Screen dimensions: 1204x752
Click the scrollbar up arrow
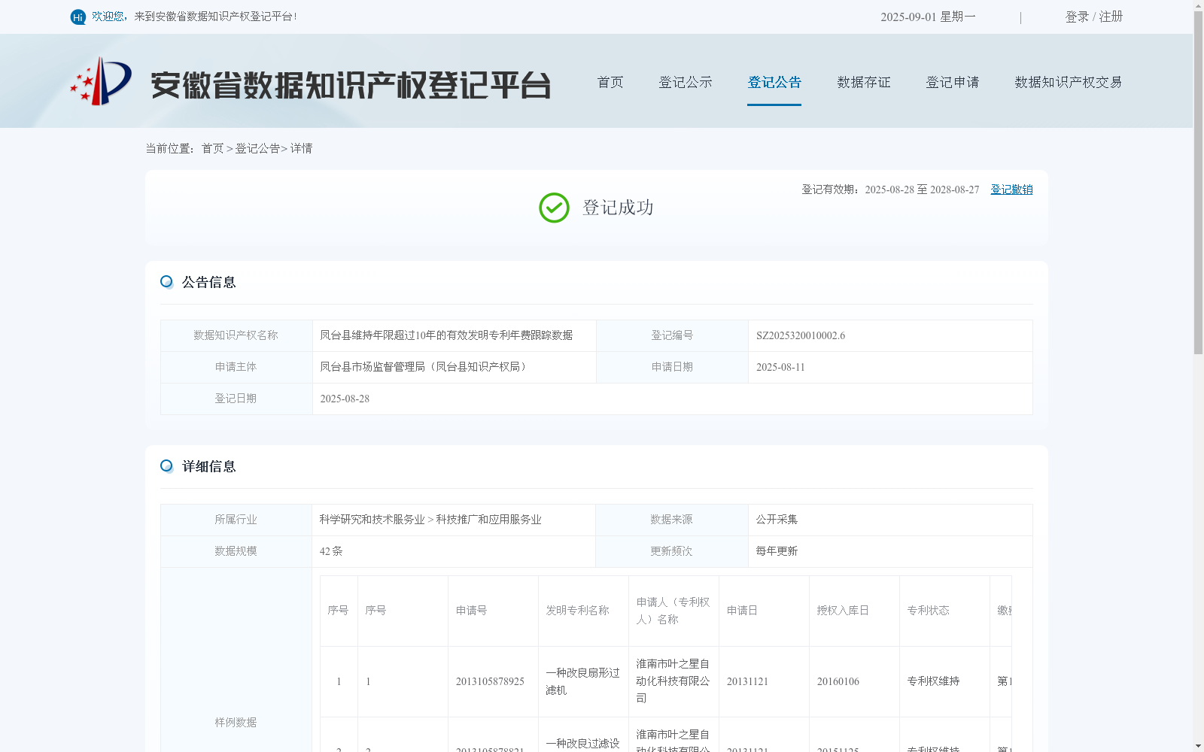pyautogui.click(x=1198, y=5)
